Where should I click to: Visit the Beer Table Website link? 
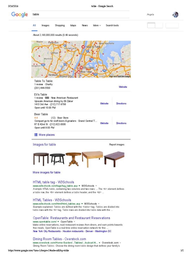pyautogui.click(x=104, y=123)
